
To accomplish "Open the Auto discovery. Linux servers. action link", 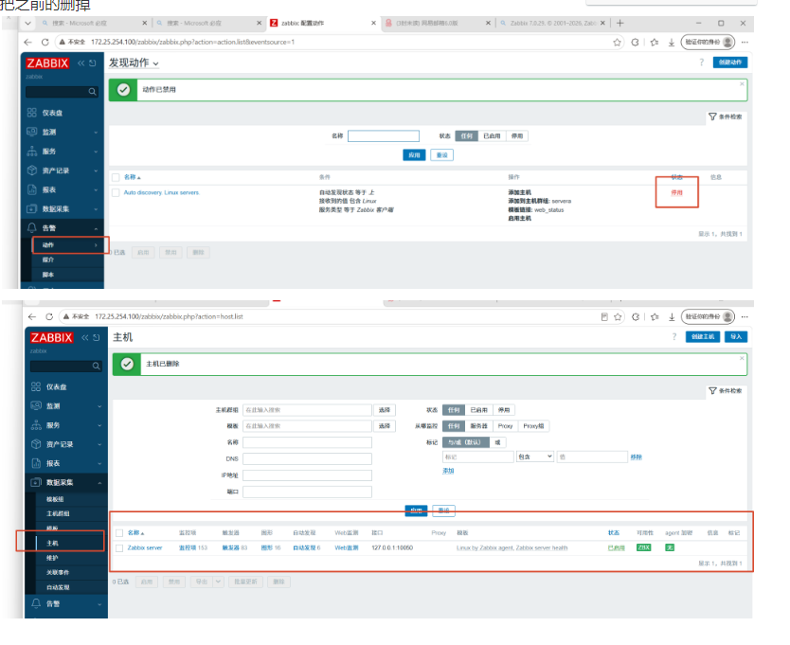I will pos(162,192).
